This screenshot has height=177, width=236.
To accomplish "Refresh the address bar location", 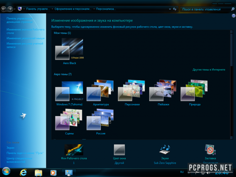I will pos(175,9).
